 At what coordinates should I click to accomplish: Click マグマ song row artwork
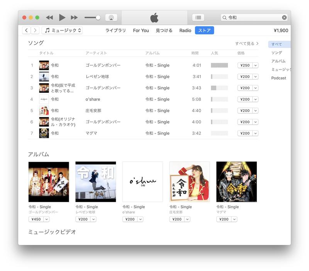pos(44,133)
